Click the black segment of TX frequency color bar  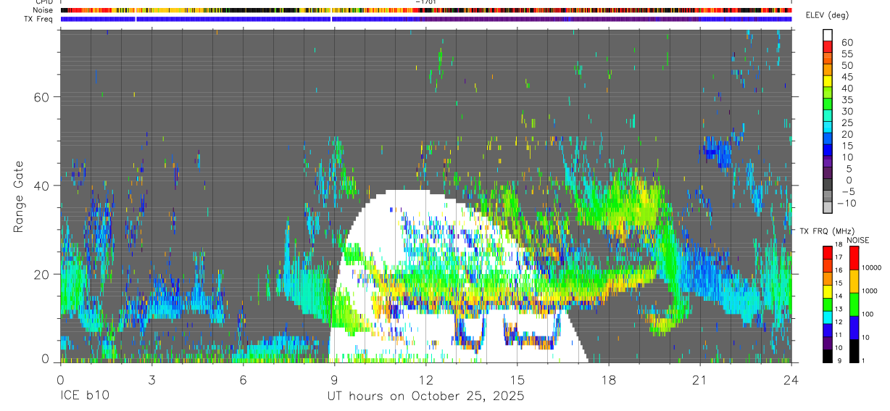point(827,356)
